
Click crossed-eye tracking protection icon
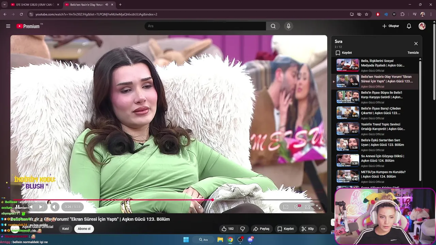(x=359, y=14)
